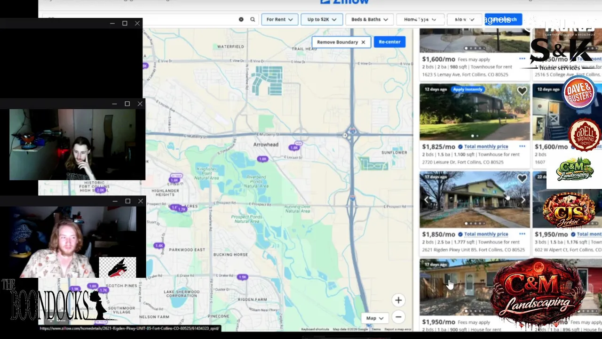The width and height of the screenshot is (602, 339).
Task: Open the For Rent dropdown
Action: point(279,19)
